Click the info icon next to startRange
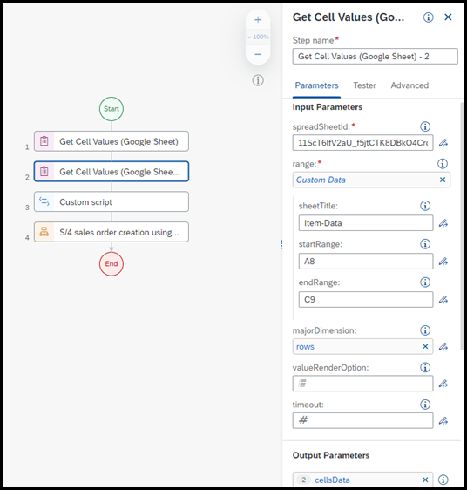The height and width of the screenshot is (490, 467). coord(425,244)
